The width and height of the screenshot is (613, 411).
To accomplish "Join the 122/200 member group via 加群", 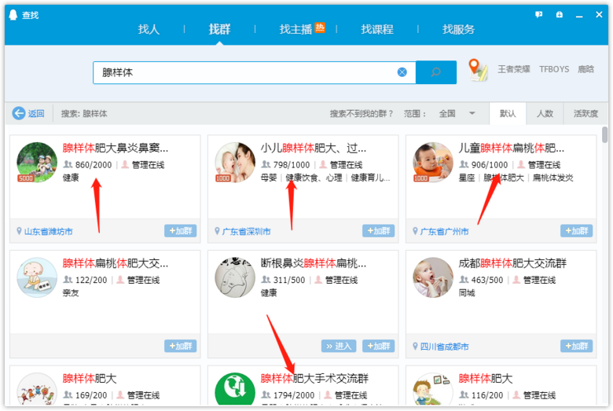I will (x=180, y=346).
